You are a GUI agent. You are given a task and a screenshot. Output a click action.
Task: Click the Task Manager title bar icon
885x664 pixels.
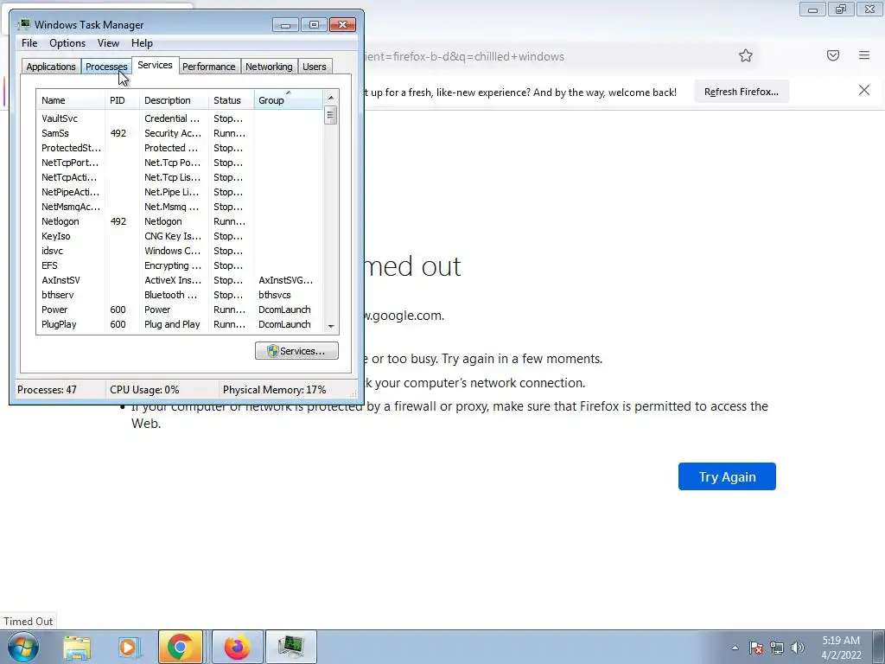(23, 24)
